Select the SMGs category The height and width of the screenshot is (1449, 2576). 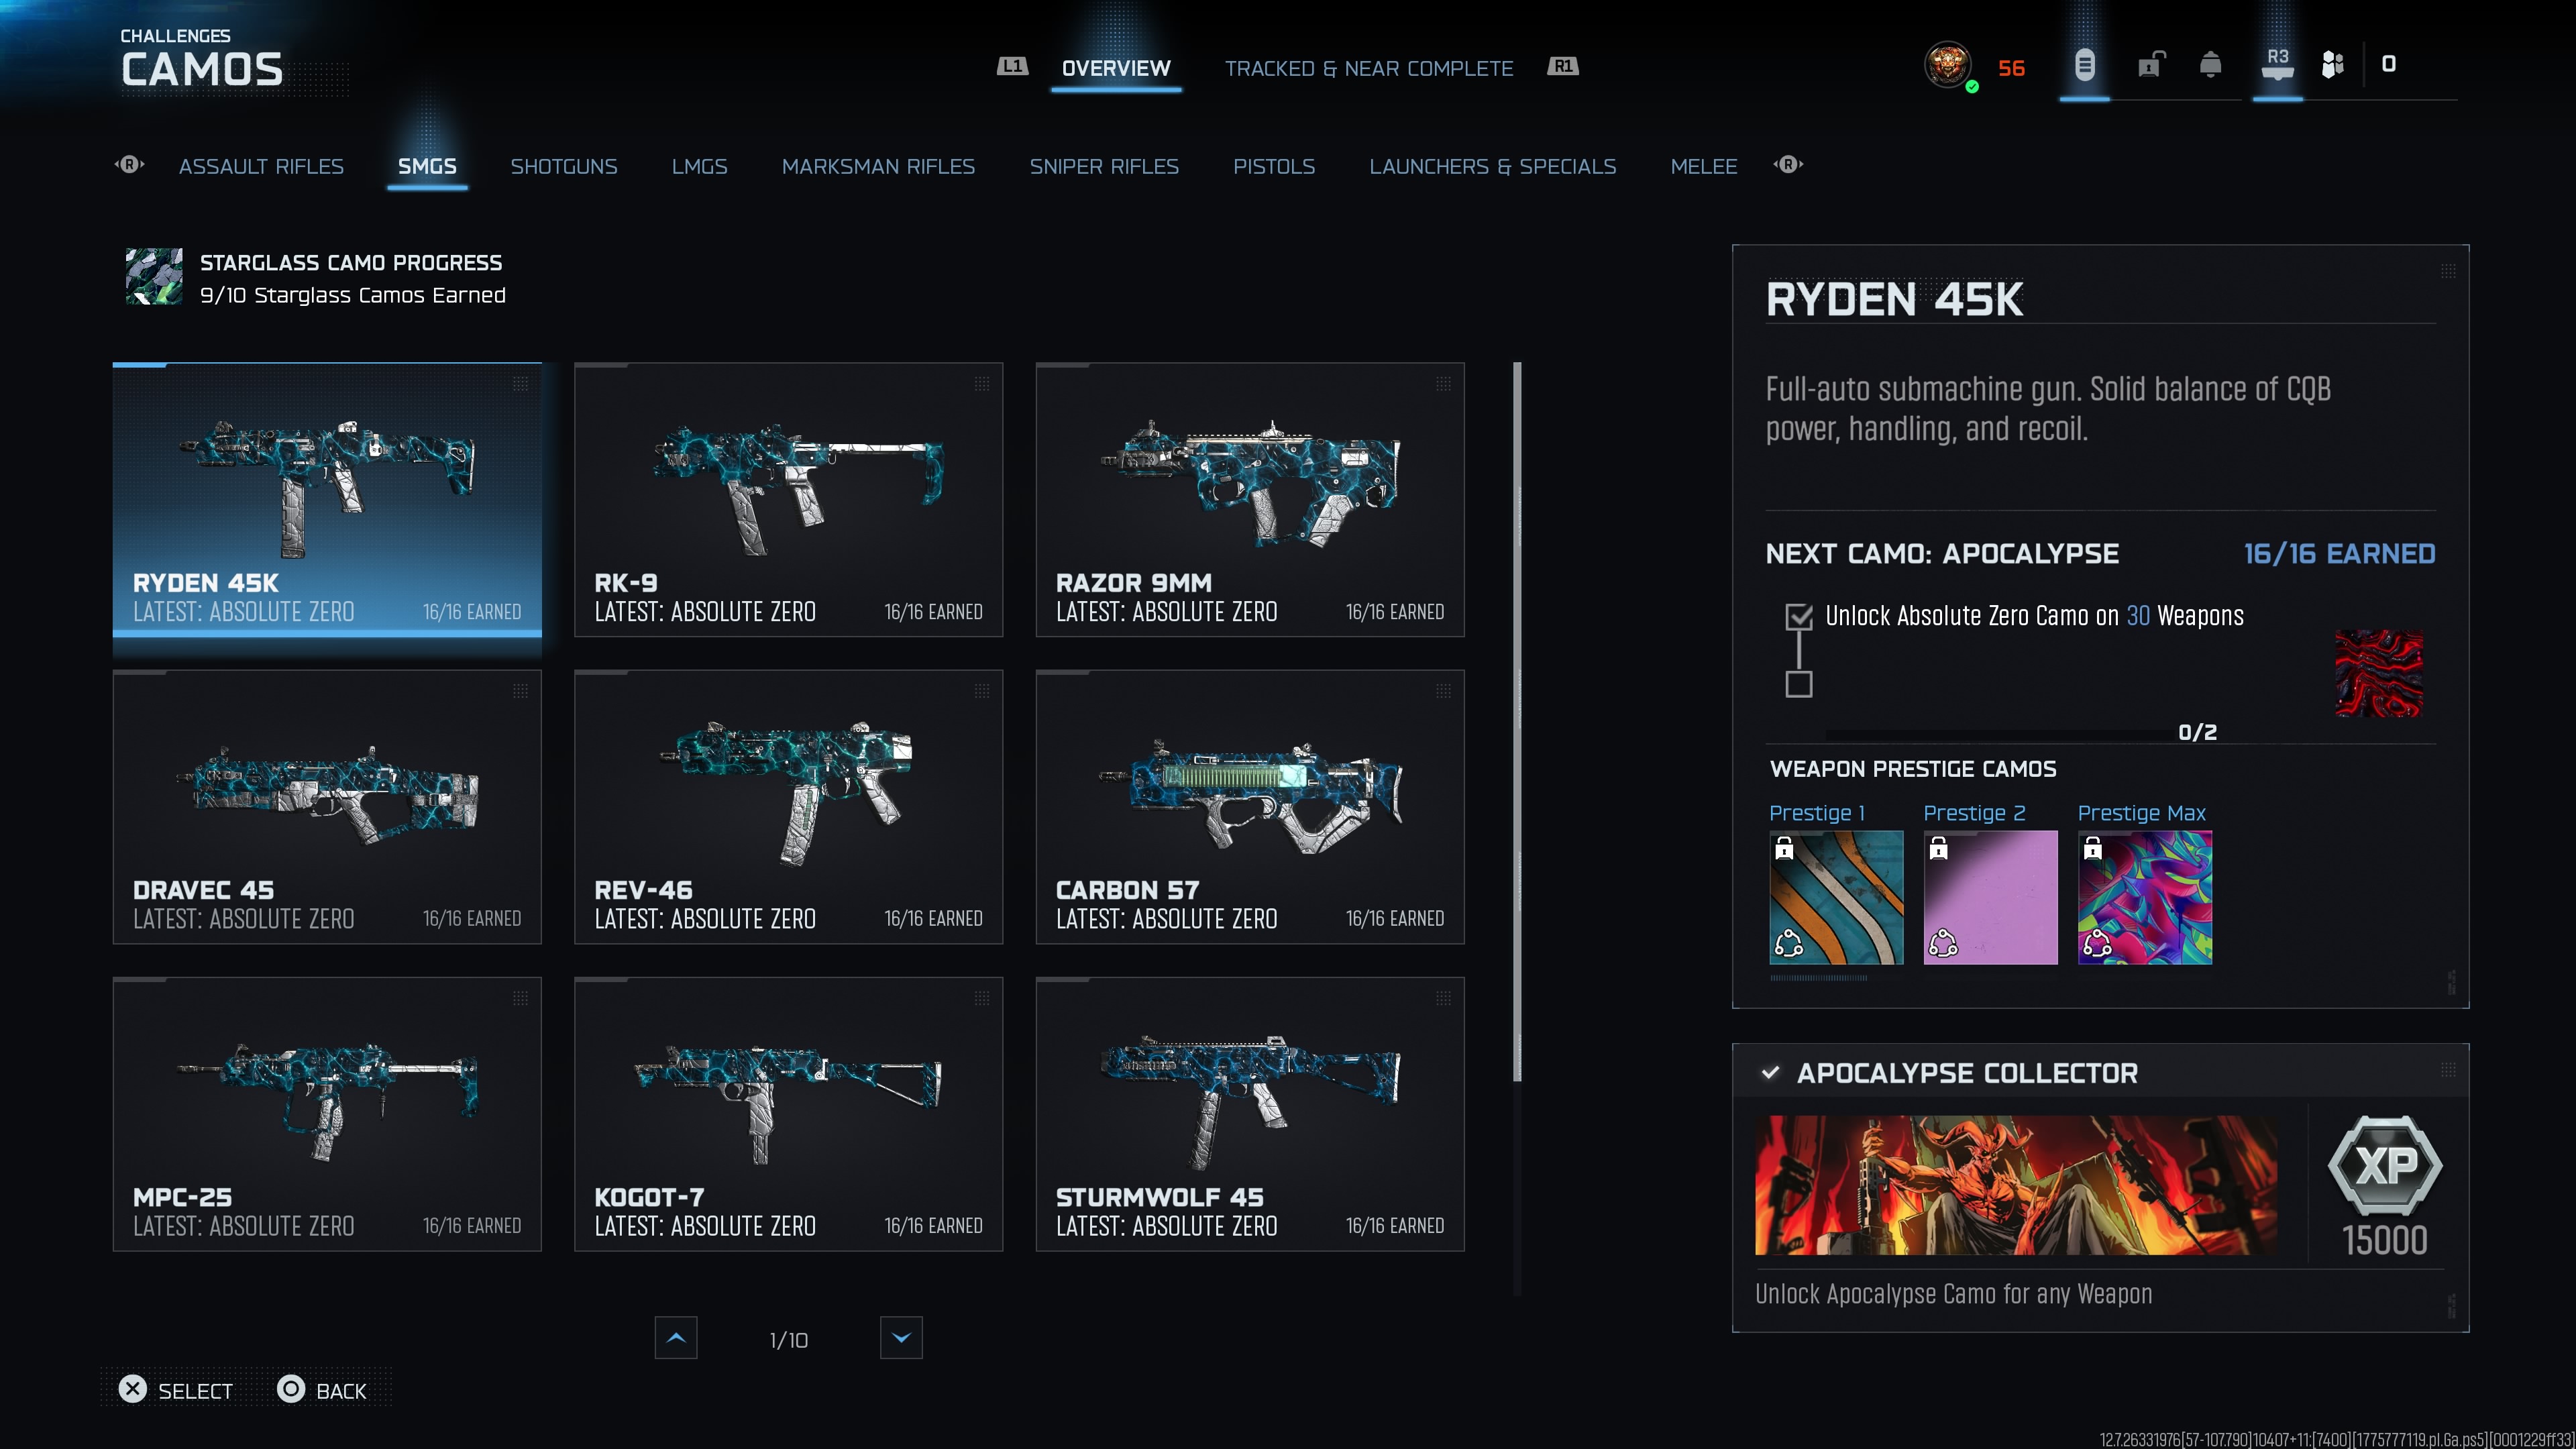pos(427,166)
